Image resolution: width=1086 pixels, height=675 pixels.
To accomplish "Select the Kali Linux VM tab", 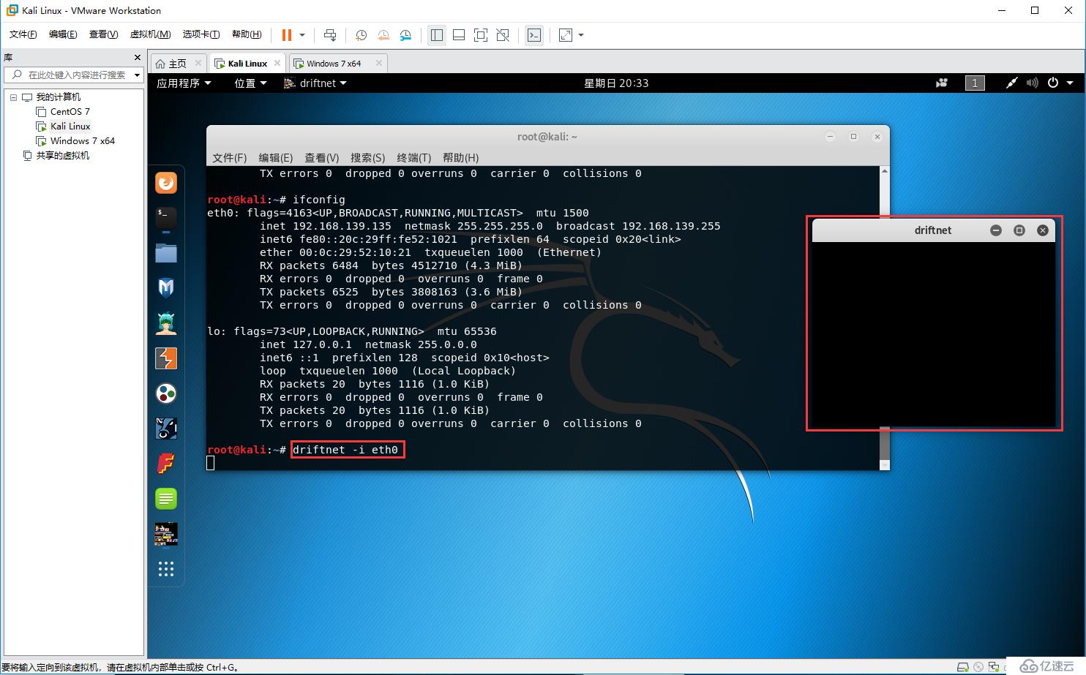I will [x=247, y=64].
